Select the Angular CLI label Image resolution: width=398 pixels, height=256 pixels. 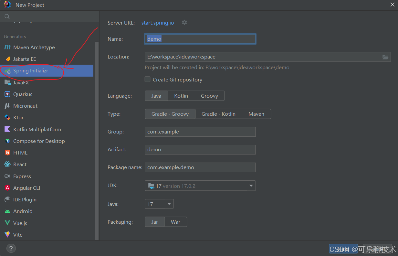[27, 188]
